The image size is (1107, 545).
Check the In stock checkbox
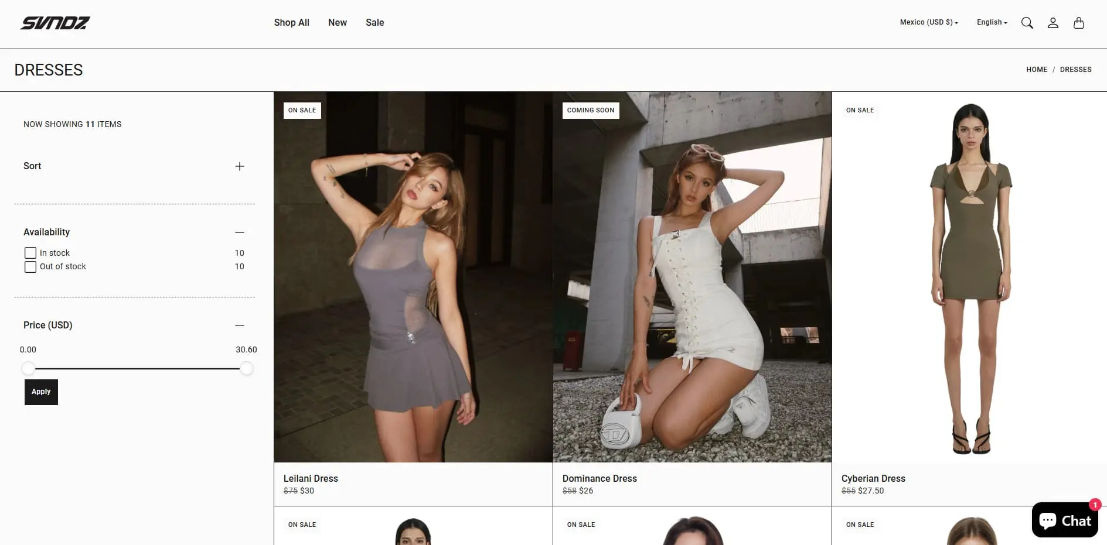pos(30,253)
